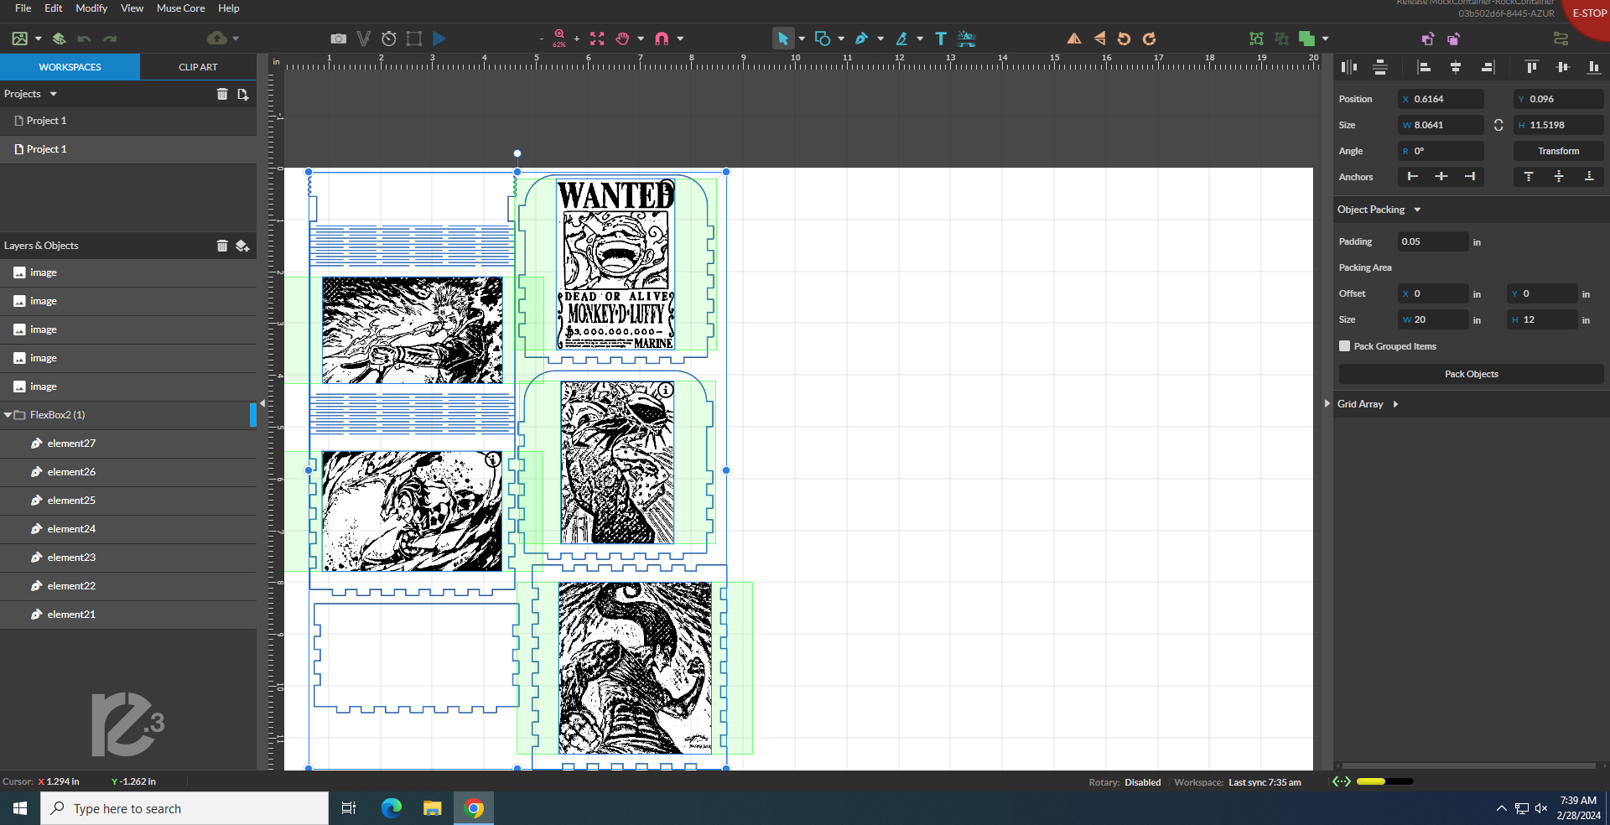Click the green boolean combine icon

click(x=1306, y=39)
